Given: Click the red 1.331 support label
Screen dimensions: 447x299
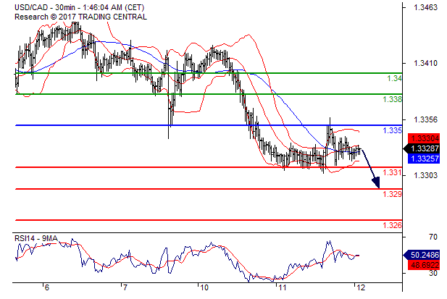Looking at the screenshot, I should coord(392,172).
